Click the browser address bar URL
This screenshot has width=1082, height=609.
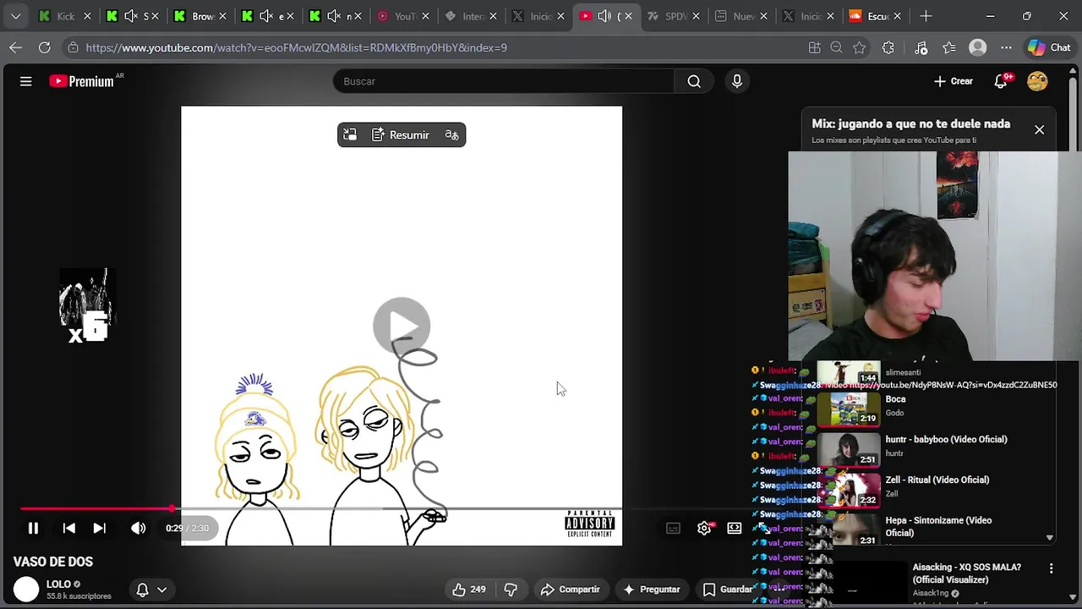296,47
